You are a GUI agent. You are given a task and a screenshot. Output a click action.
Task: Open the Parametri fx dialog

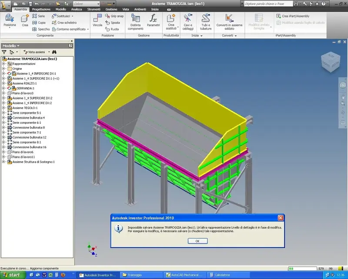153,20
